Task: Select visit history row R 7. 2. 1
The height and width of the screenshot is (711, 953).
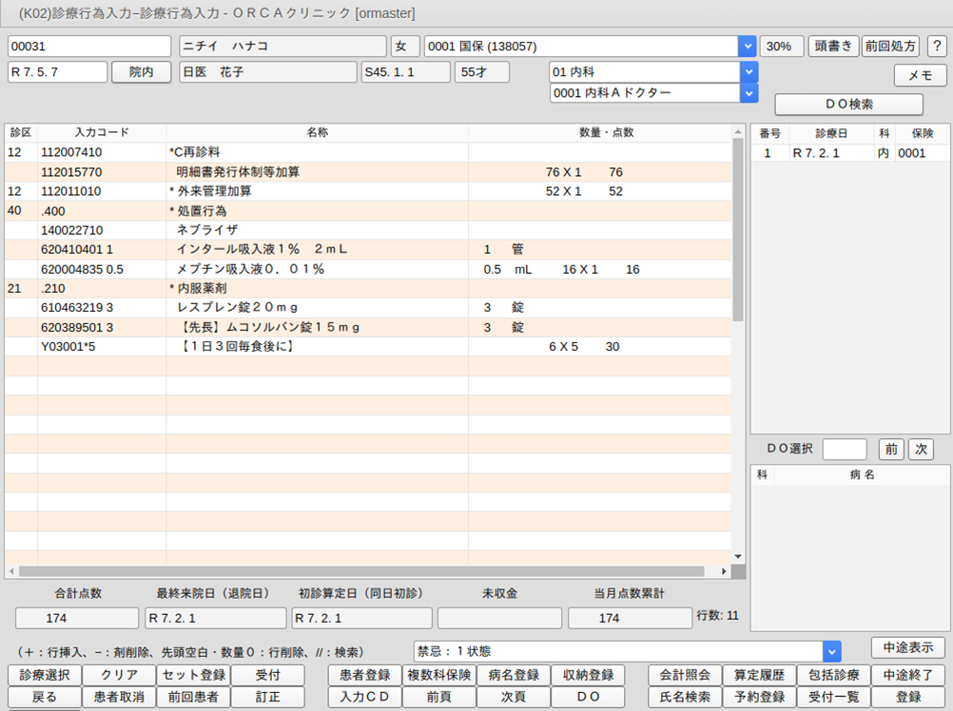Action: point(849,153)
